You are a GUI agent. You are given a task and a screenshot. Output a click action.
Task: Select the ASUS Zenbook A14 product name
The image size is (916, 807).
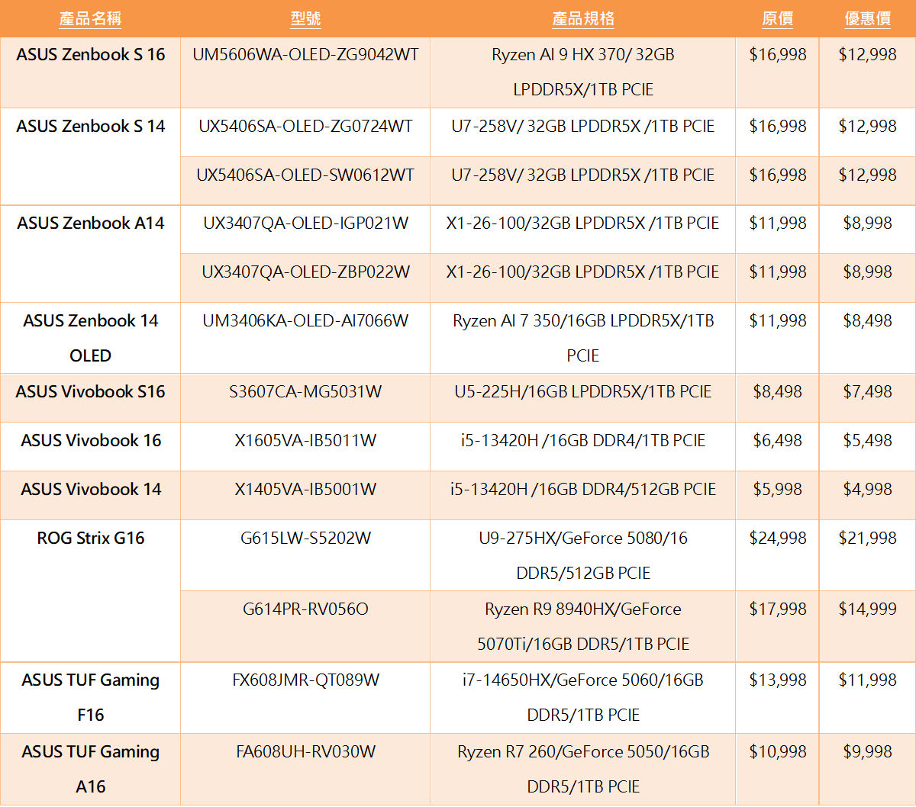click(90, 223)
